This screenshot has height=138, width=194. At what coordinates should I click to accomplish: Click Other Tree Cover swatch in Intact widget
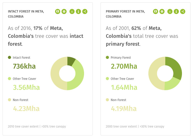tap(9, 79)
